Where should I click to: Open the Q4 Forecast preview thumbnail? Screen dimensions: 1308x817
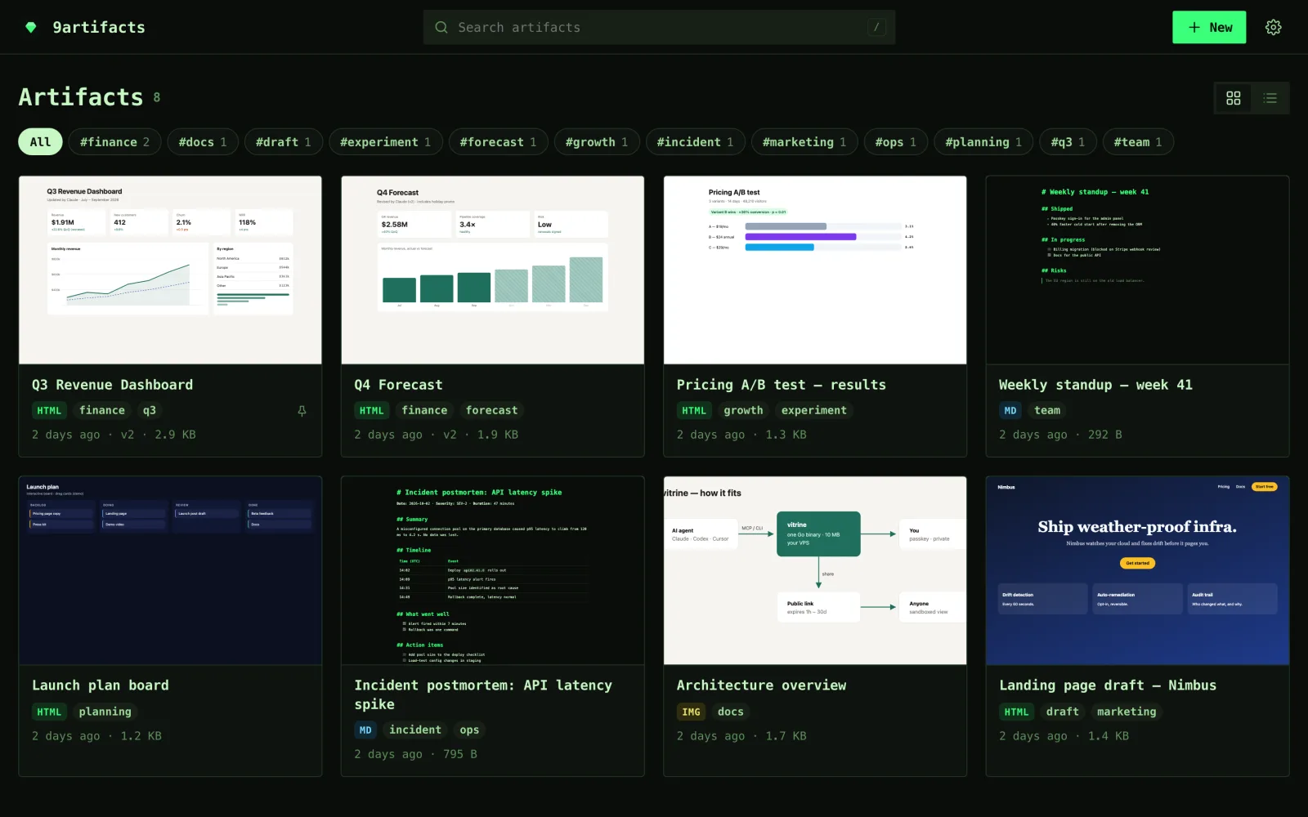(x=492, y=270)
